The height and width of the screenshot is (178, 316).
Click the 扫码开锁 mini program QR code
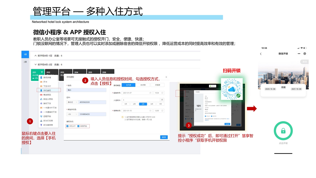pos(231,89)
